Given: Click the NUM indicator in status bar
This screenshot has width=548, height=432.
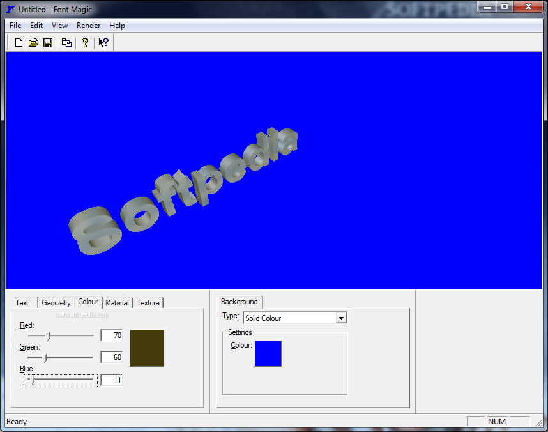Looking at the screenshot, I should (x=497, y=422).
